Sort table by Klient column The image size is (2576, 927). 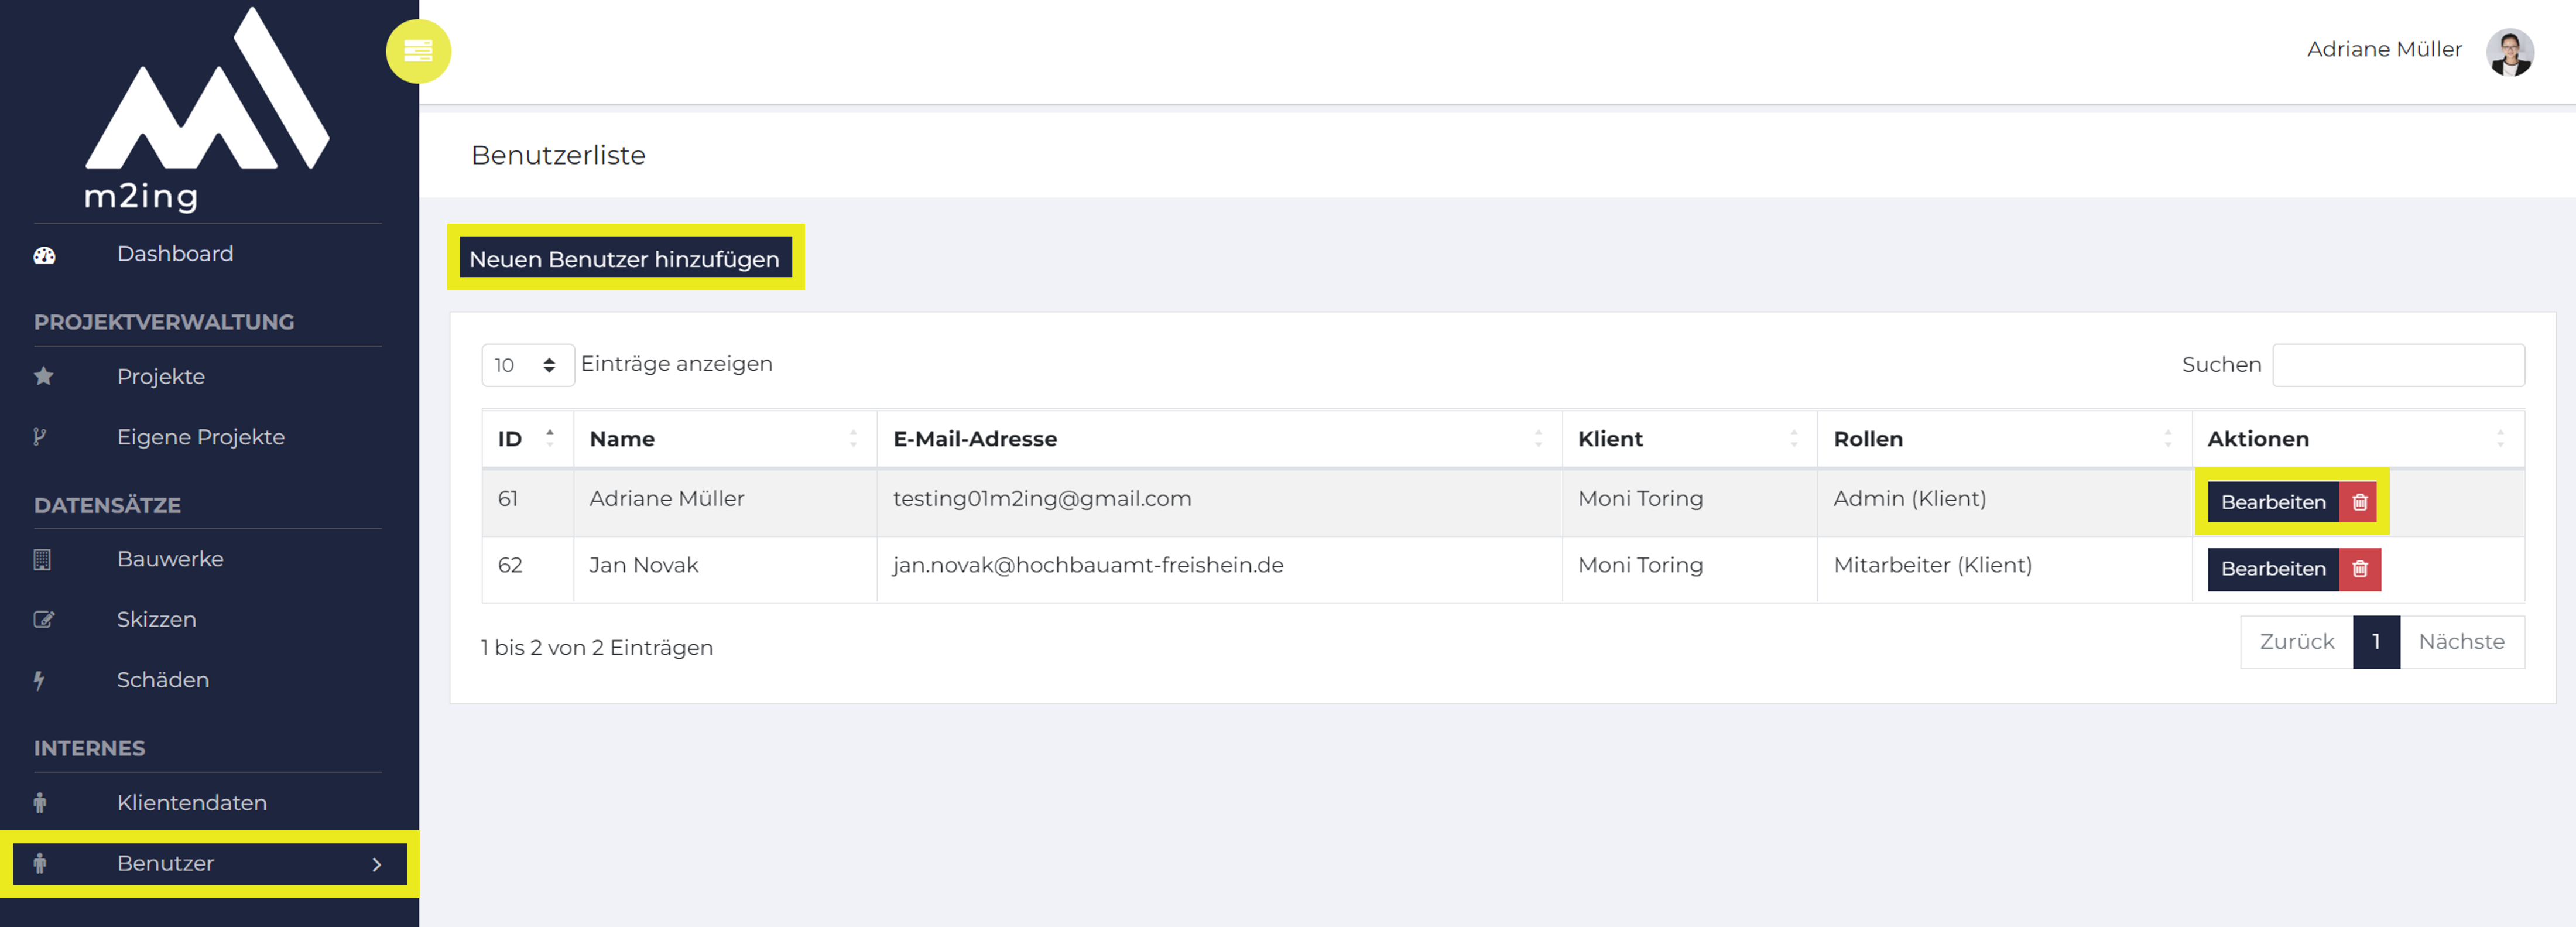1689,439
